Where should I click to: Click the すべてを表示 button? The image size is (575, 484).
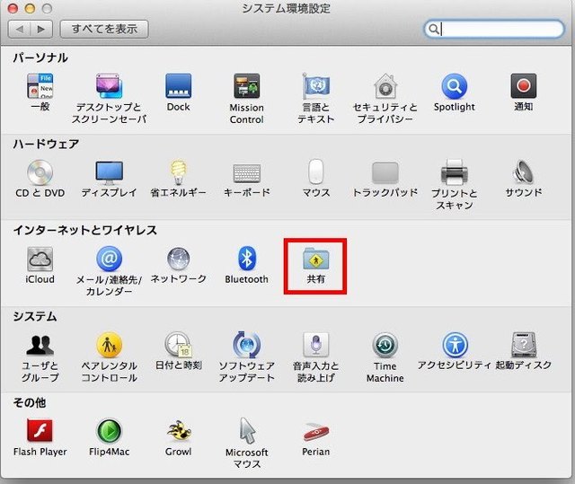[x=104, y=29]
